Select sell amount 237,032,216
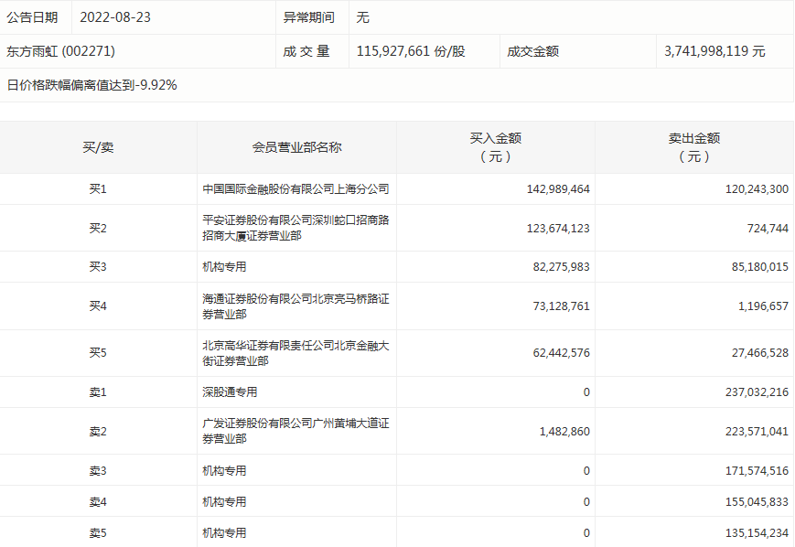The image size is (795, 547). coord(747,392)
